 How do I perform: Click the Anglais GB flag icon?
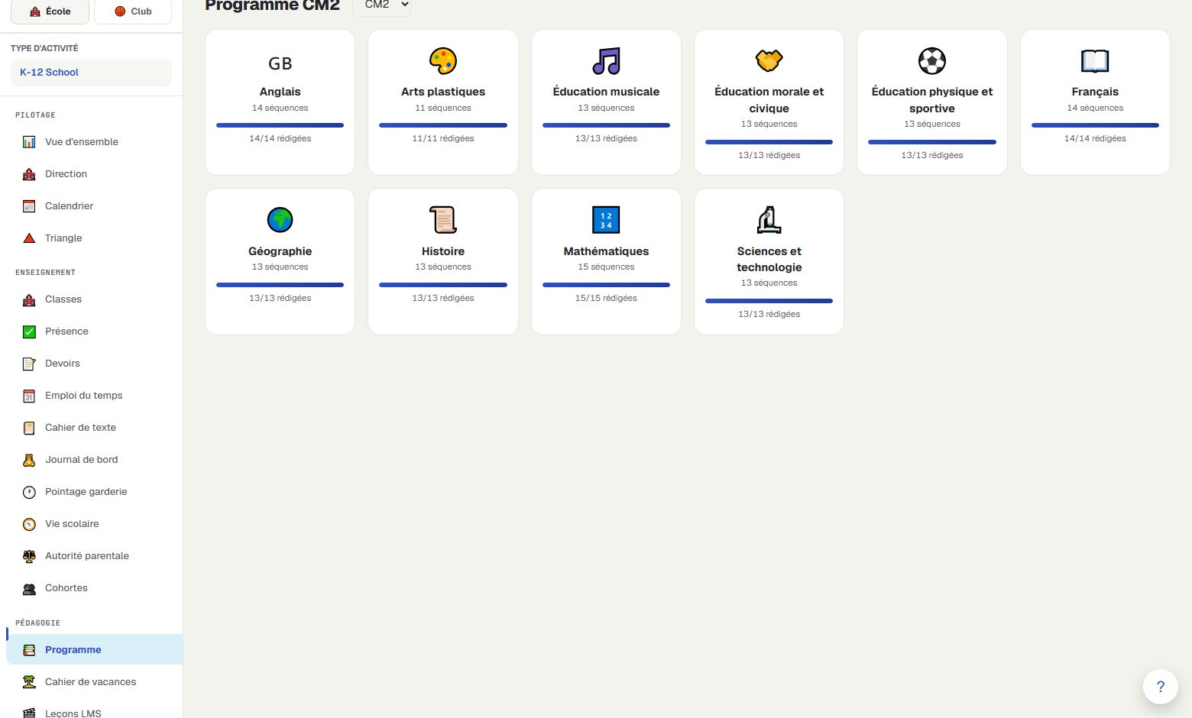point(280,63)
